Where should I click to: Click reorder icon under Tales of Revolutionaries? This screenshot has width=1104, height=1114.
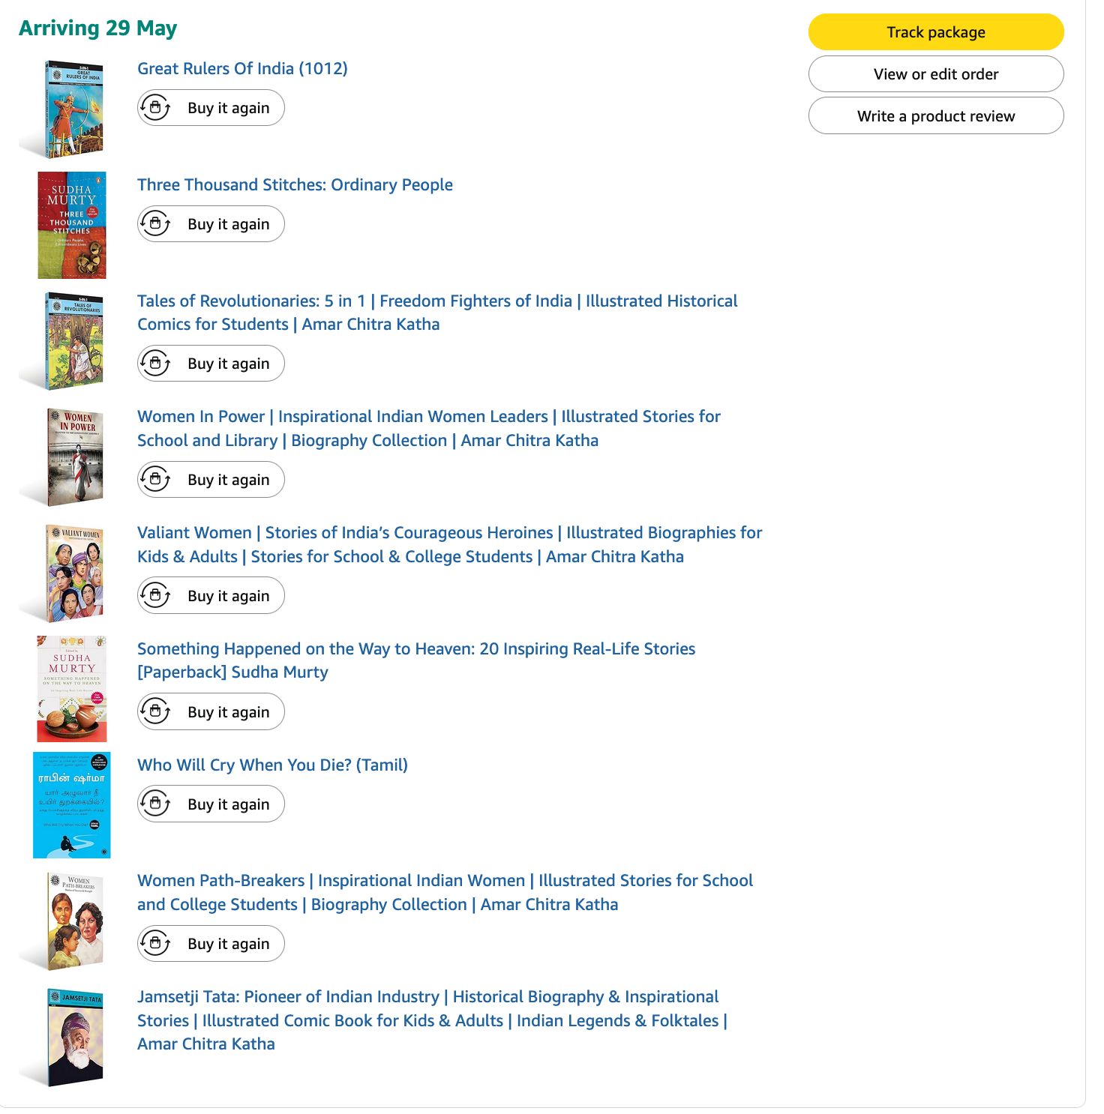[x=155, y=364]
